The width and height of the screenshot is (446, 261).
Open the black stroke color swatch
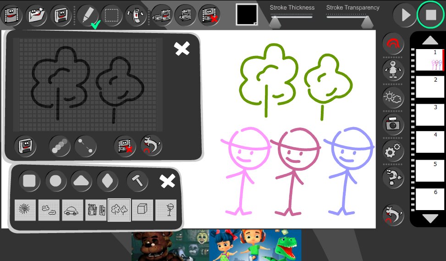pos(247,15)
